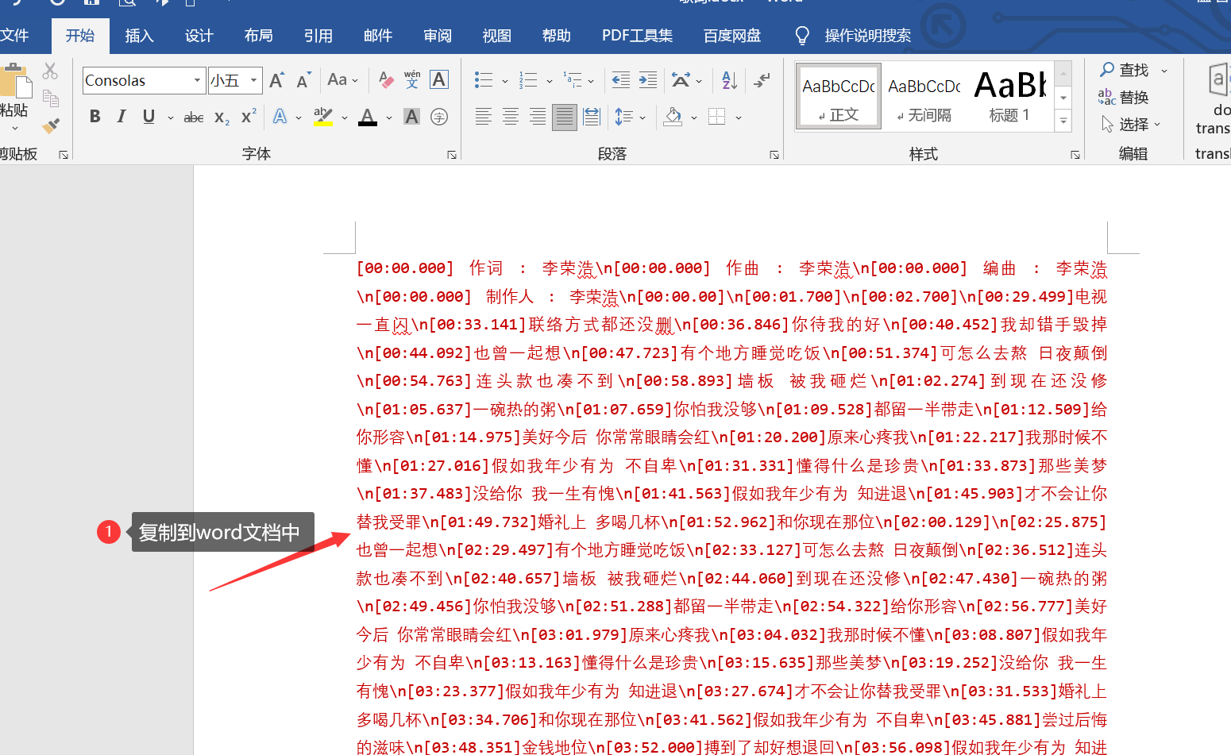Click the Cut scissors icon
Viewport: 1231px width, 755px height.
(50, 71)
